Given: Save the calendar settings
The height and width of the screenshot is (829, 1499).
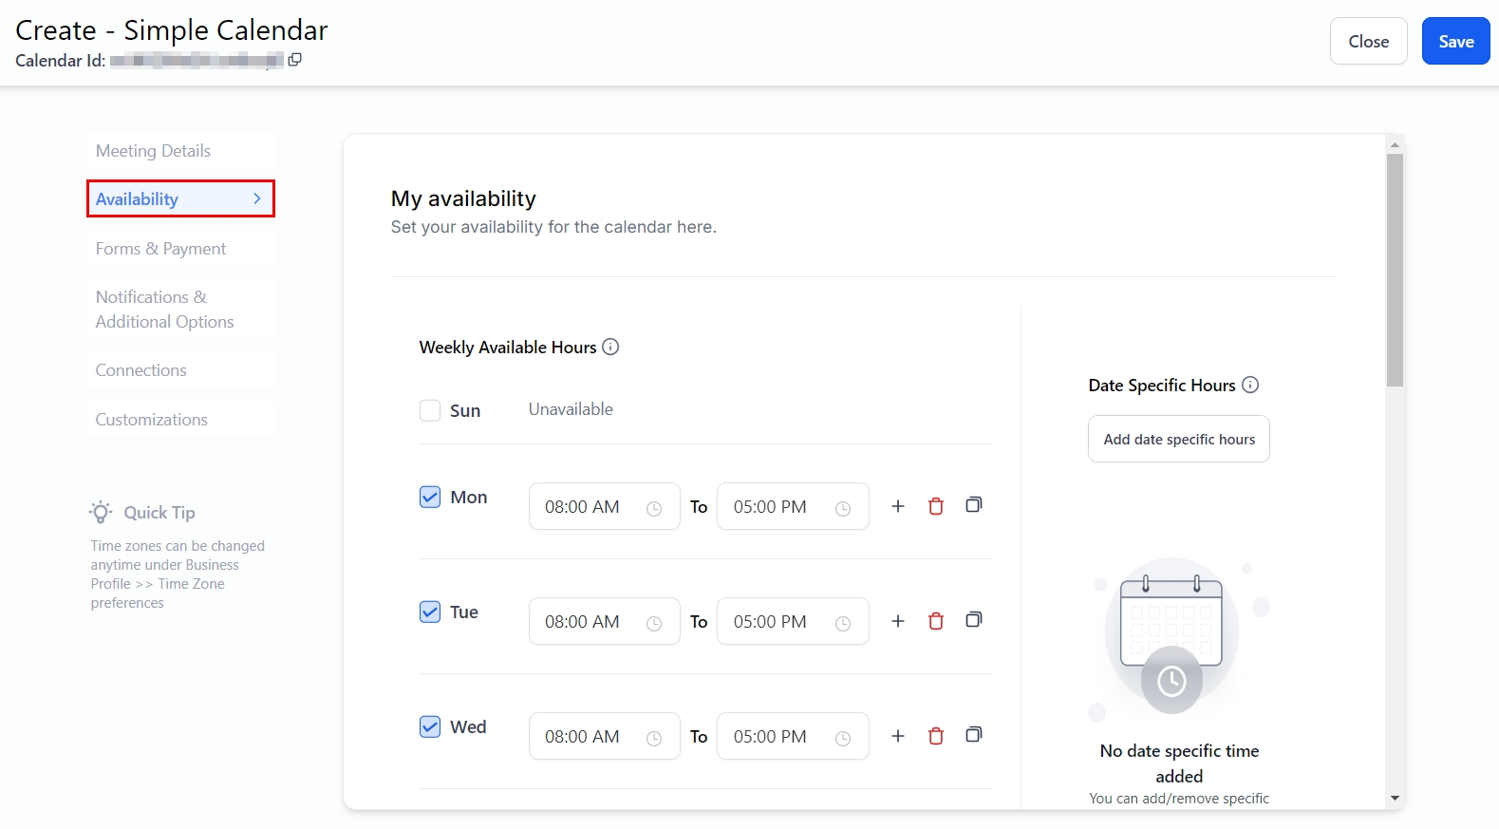Looking at the screenshot, I should point(1454,42).
